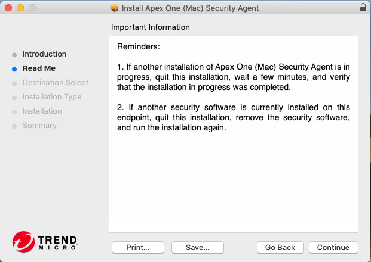
Task: Click the second reminder paragraph text
Action: pos(234,118)
